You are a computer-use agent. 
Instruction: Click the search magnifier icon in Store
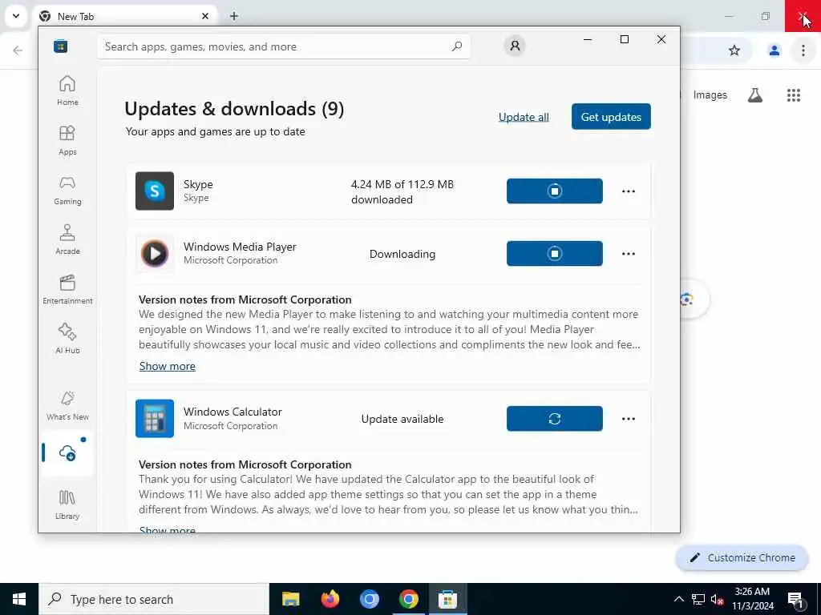tap(457, 46)
